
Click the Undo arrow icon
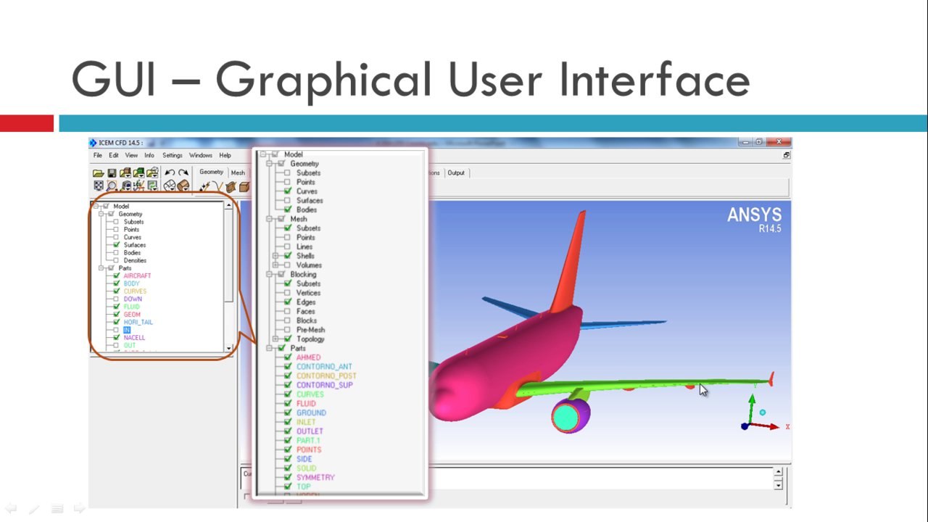pos(170,173)
